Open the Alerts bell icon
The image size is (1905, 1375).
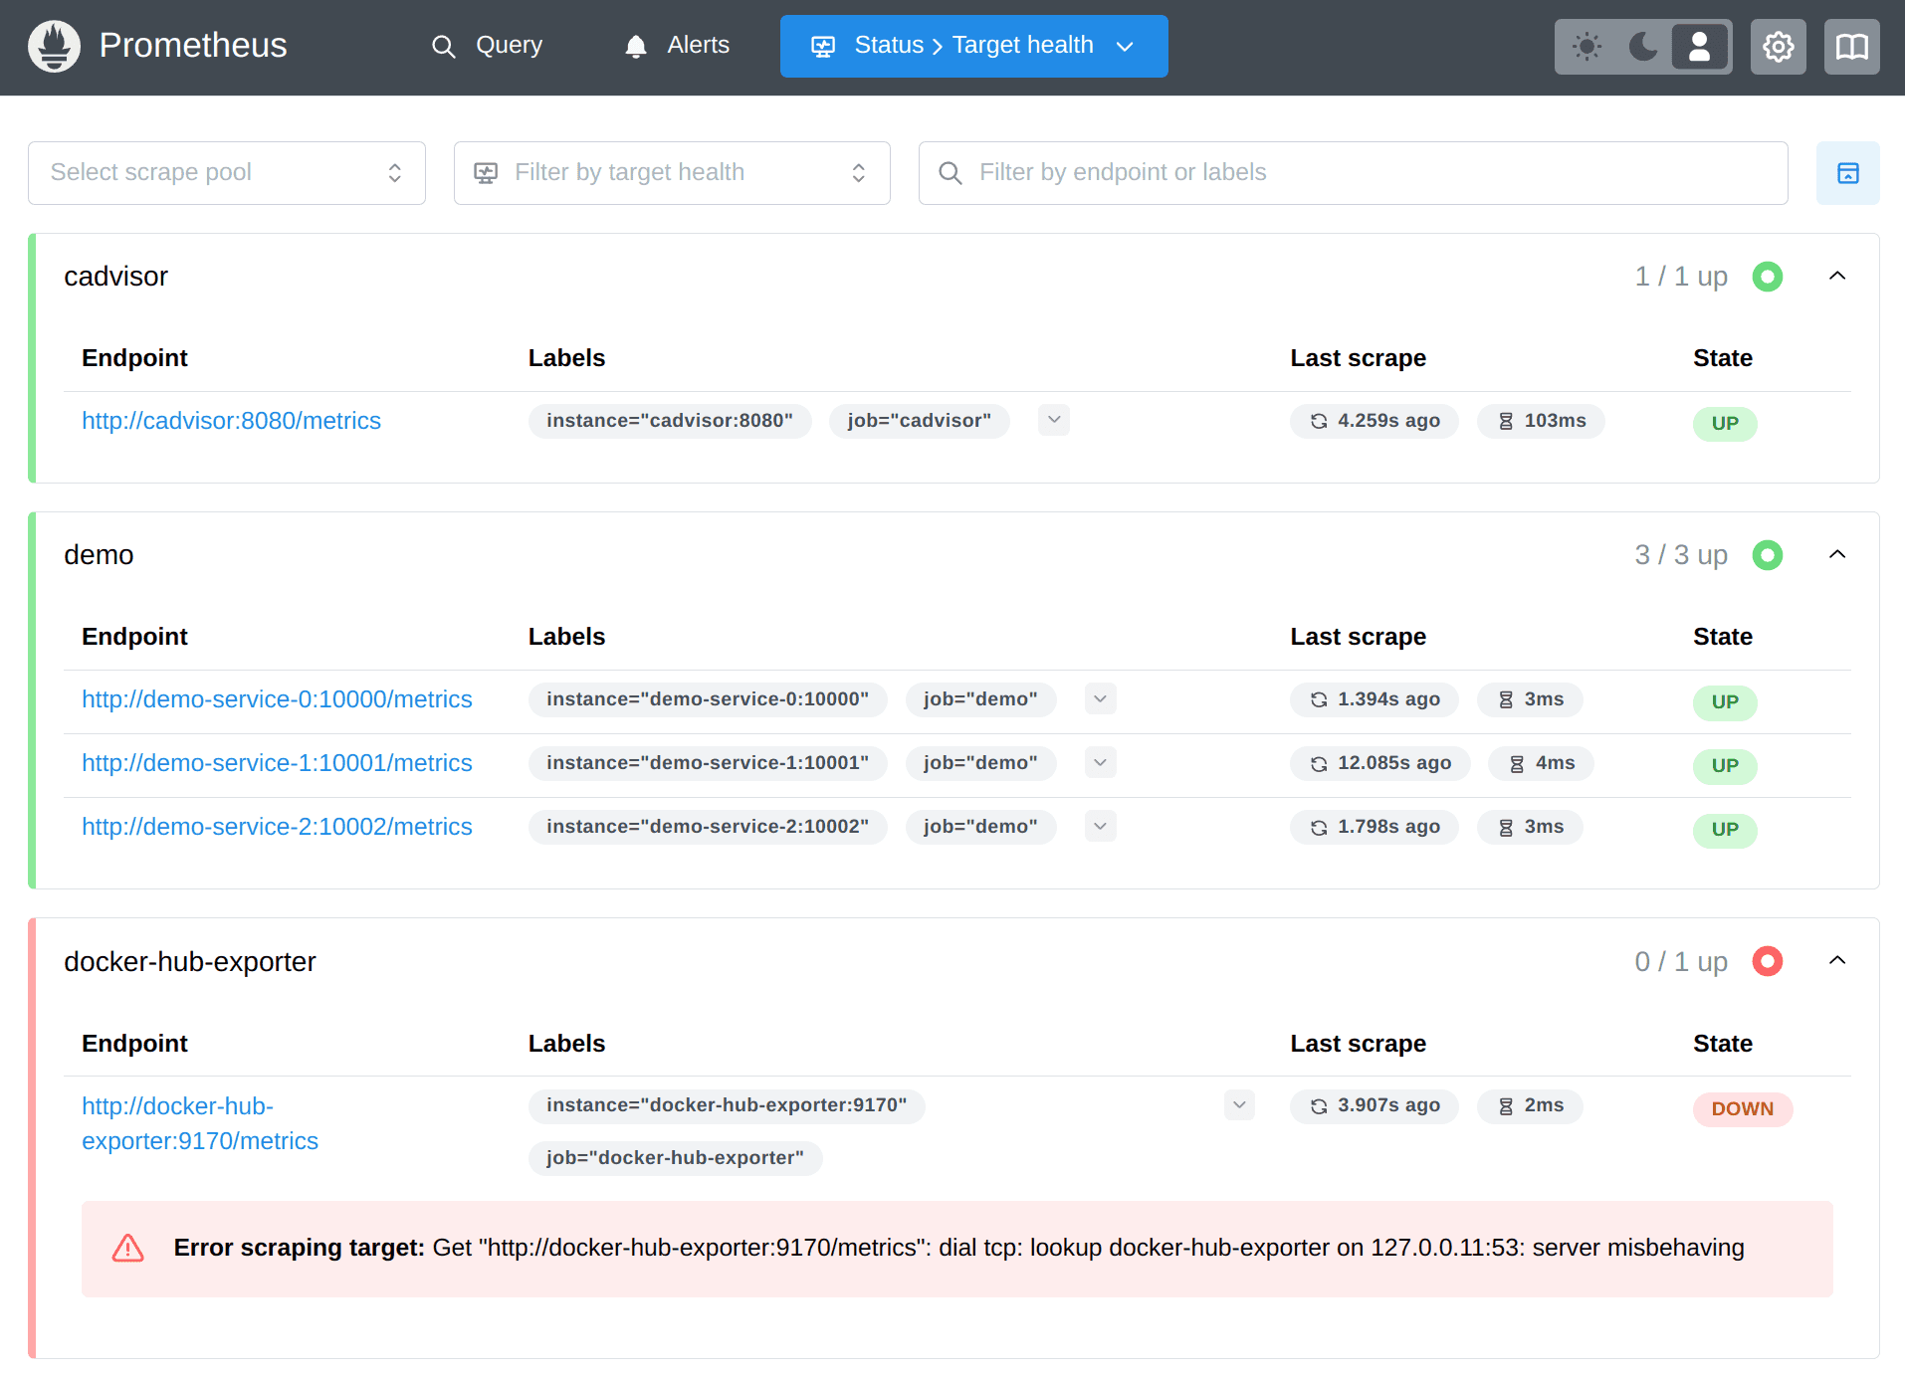click(x=635, y=46)
